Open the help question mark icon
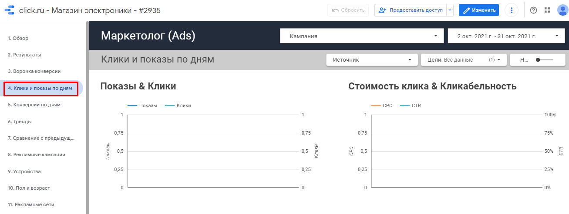Viewport: 569px width, 214px height. tap(533, 10)
